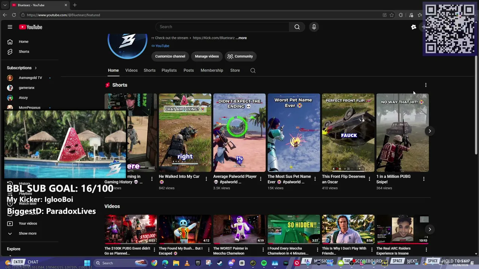Click the search magnifier button

point(297,27)
